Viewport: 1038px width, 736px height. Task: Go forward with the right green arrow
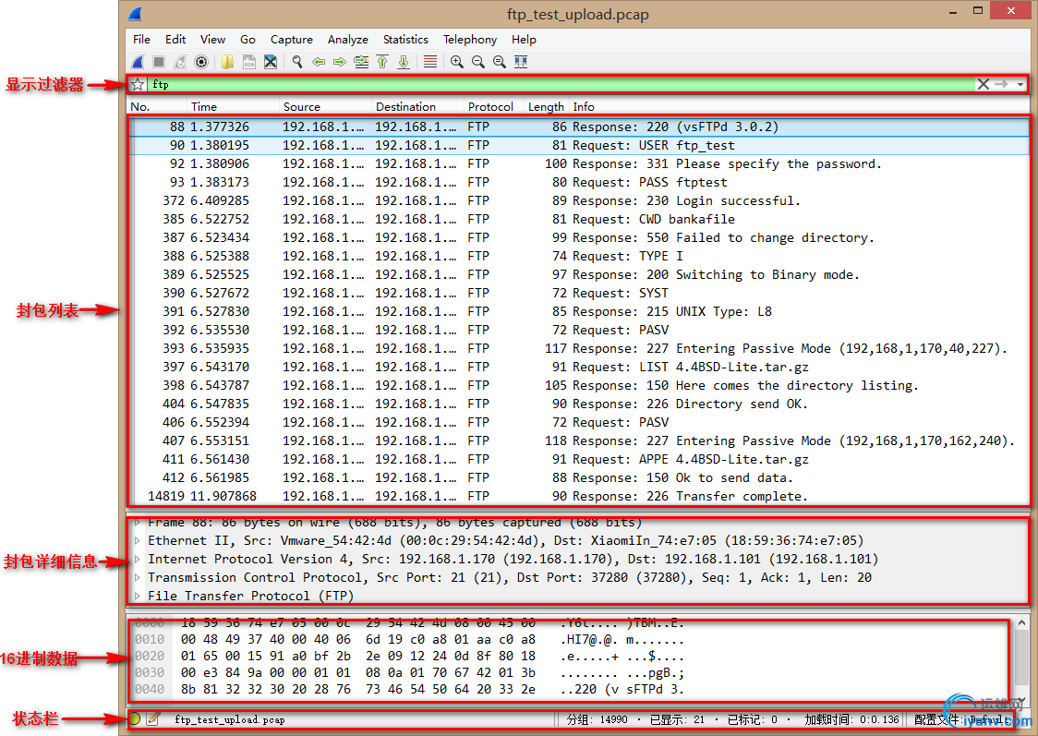(x=340, y=62)
